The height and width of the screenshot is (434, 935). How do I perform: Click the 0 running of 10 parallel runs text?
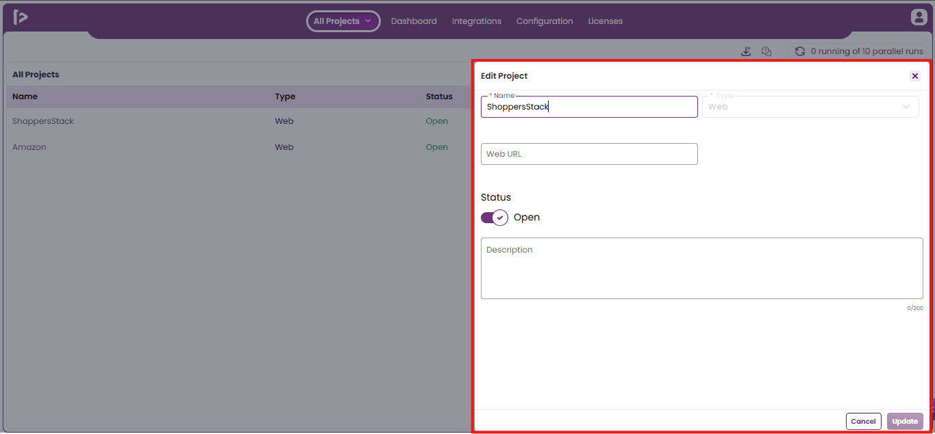coord(867,51)
